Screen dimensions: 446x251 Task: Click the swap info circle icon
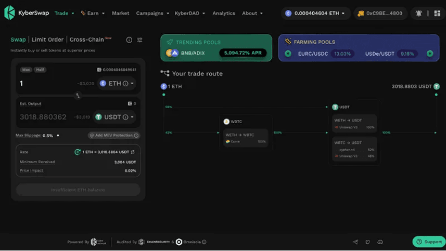[129, 40]
